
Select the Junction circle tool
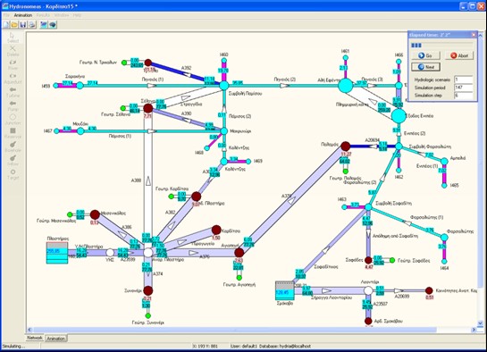[13, 120]
